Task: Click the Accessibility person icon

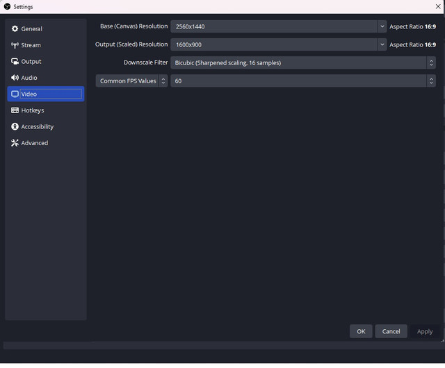Action: [15, 126]
